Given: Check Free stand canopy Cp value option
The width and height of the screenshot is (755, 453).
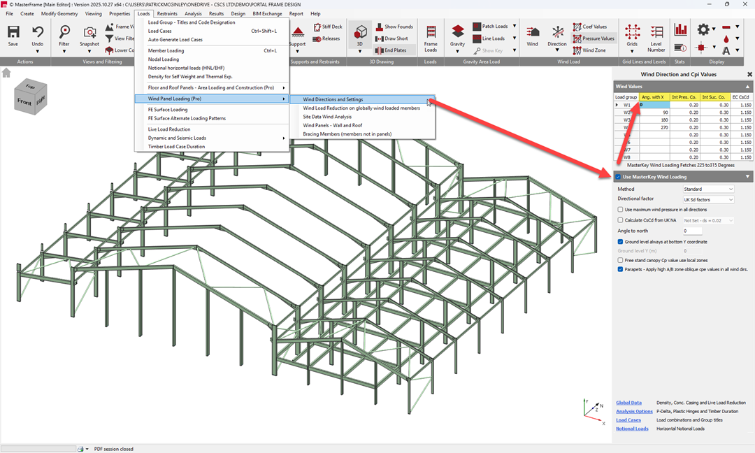Looking at the screenshot, I should [620, 260].
